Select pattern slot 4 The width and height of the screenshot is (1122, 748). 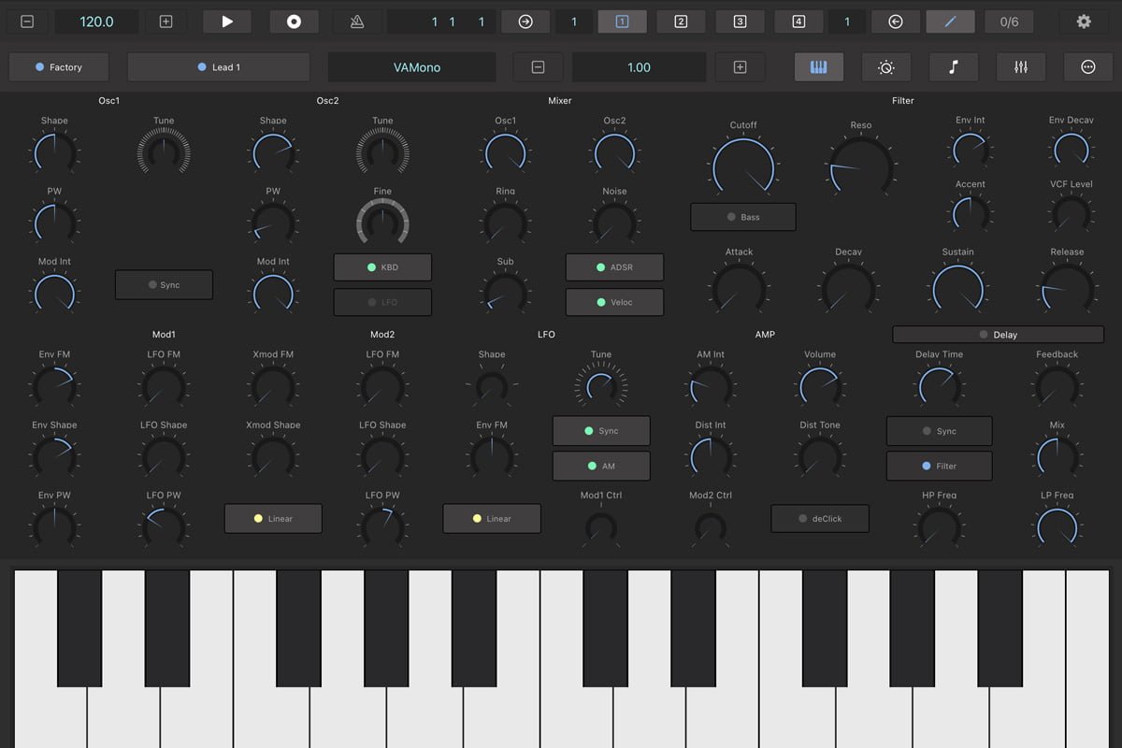pyautogui.click(x=798, y=22)
